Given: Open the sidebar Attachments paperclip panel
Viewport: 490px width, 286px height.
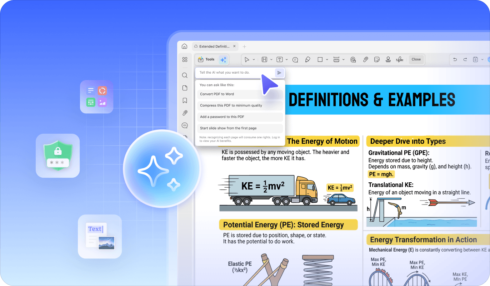Looking at the screenshot, I should (185, 113).
